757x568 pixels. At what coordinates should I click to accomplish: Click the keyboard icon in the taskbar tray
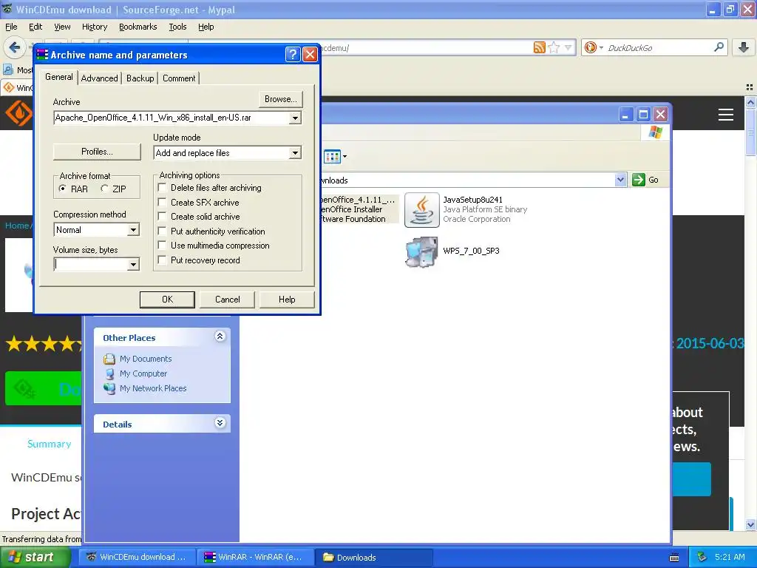click(x=674, y=558)
